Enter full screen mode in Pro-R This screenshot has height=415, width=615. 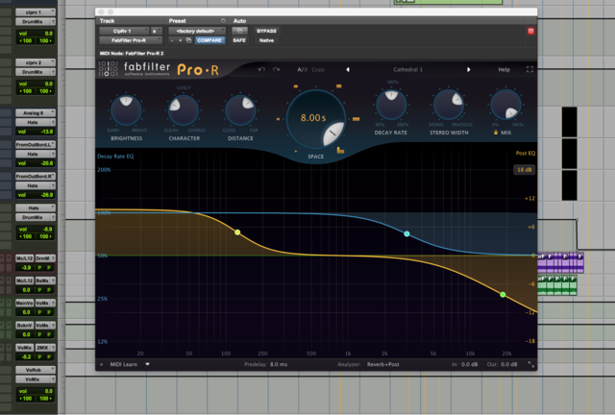(529, 69)
